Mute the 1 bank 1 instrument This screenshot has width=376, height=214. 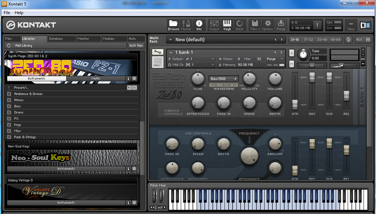[292, 64]
